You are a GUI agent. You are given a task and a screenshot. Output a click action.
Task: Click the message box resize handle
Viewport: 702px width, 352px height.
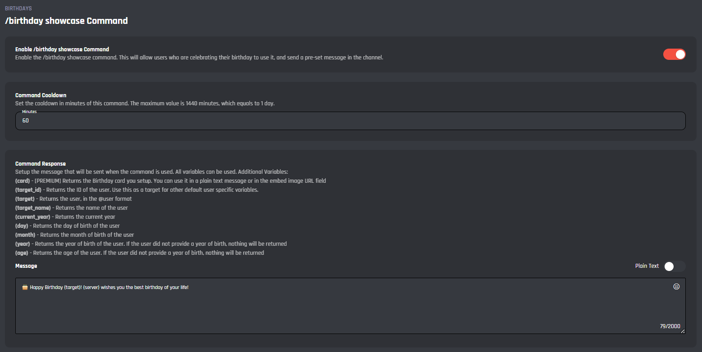683,331
